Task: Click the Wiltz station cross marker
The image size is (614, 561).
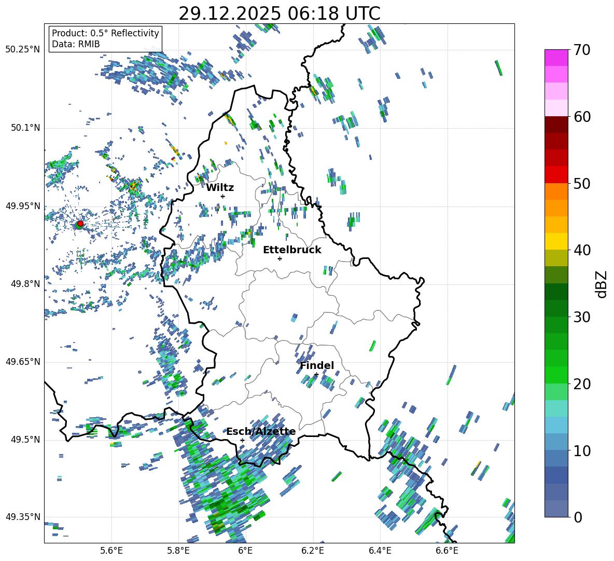Action: 223,196
